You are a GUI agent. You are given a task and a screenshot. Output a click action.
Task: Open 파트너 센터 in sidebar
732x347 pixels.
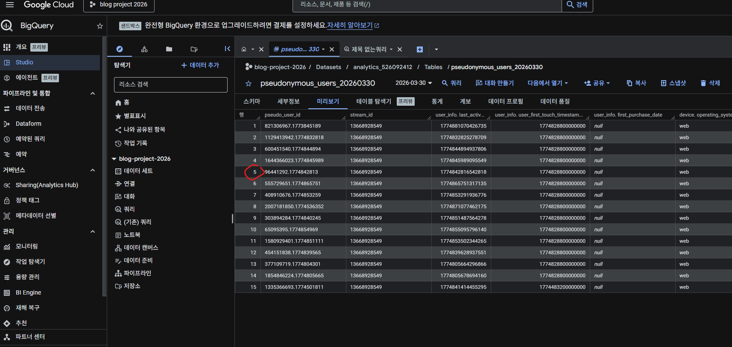coord(30,337)
